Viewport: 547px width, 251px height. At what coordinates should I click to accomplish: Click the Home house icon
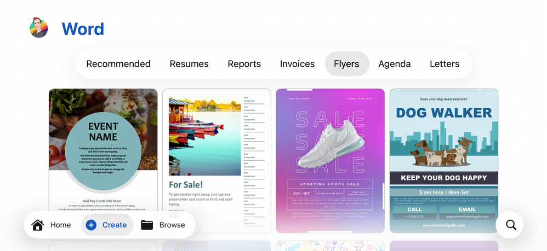pos(38,225)
